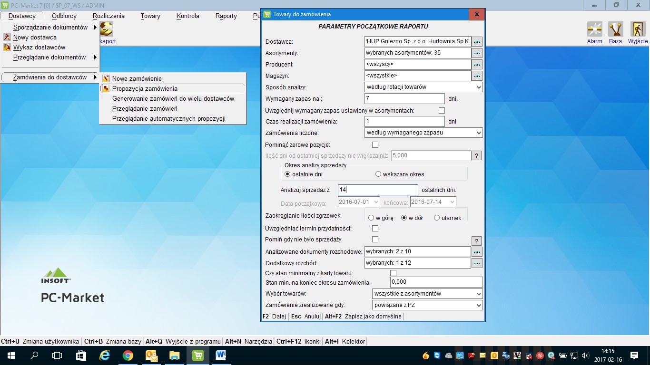This screenshot has width=650, height=365.
Task: Open the Zamówienia liczone dropdown
Action: (423, 133)
